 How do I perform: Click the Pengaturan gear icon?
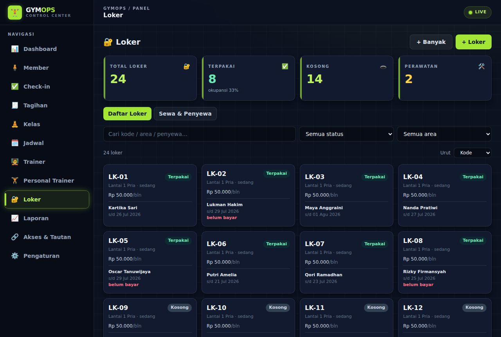[15, 256]
